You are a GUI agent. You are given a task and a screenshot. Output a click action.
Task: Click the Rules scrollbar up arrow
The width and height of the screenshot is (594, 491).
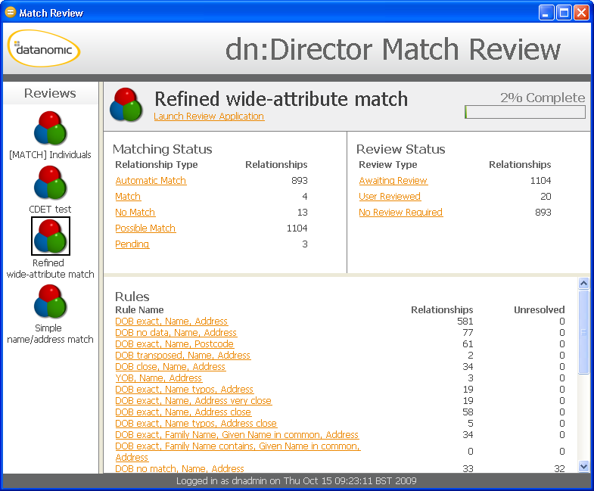point(583,284)
